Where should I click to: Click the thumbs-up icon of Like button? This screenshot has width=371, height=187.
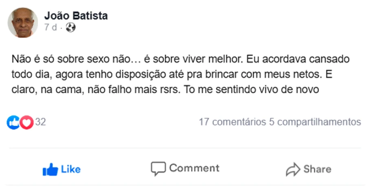tap(50, 169)
